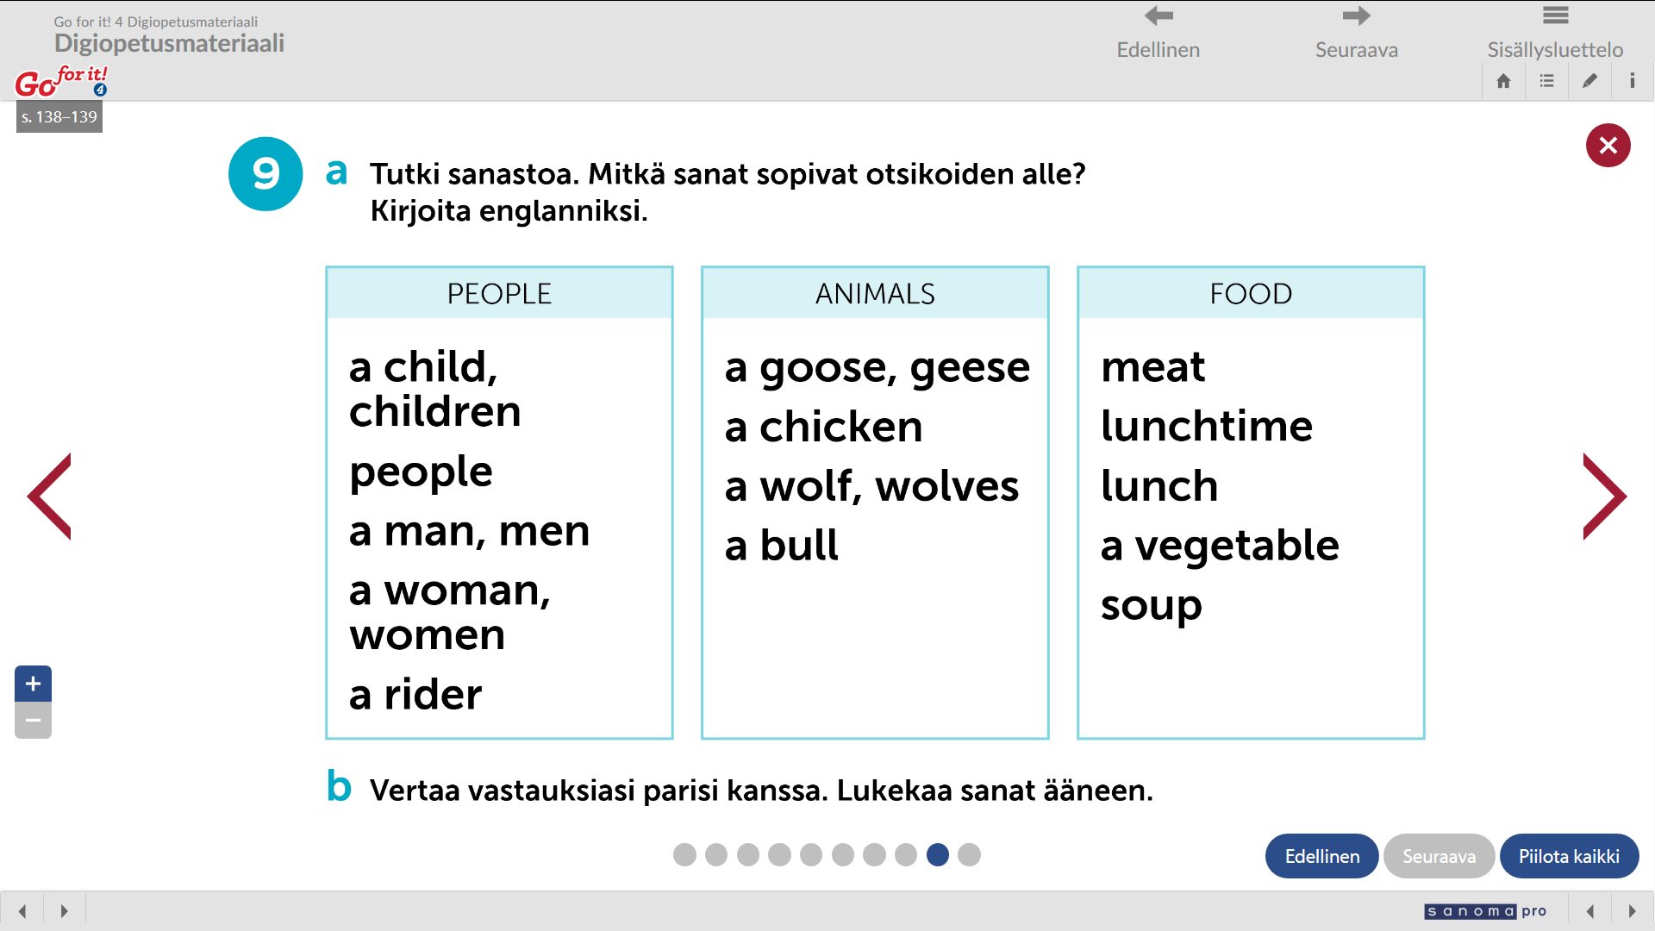
Task: Open the info icon
Action: click(1632, 81)
